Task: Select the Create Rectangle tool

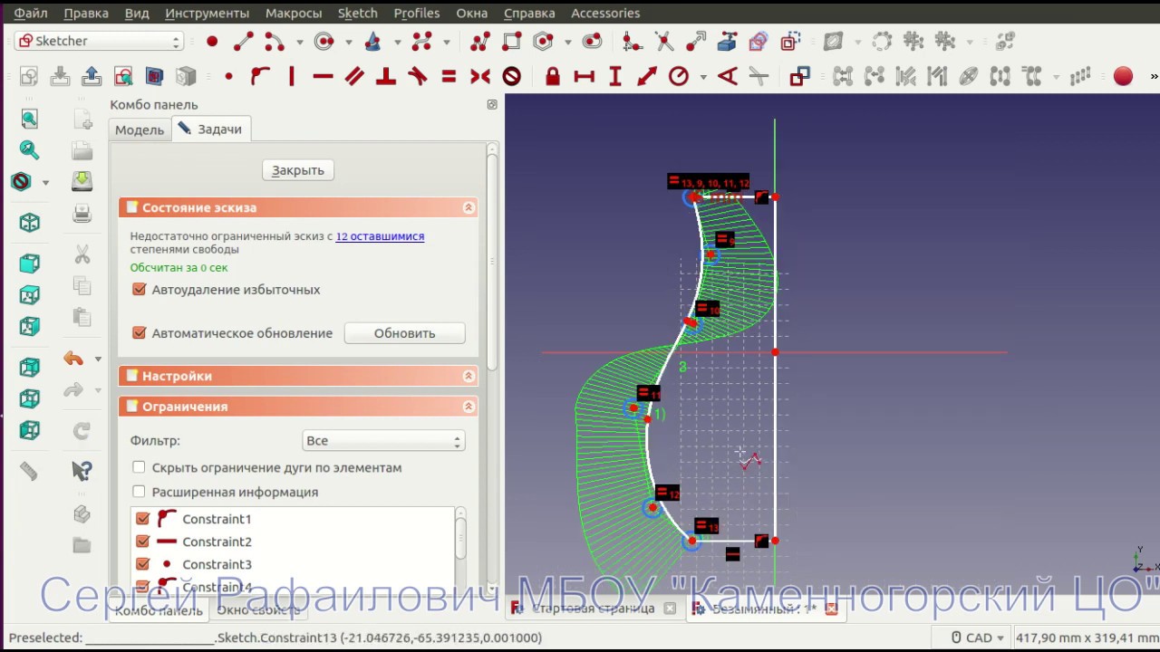Action: [511, 42]
